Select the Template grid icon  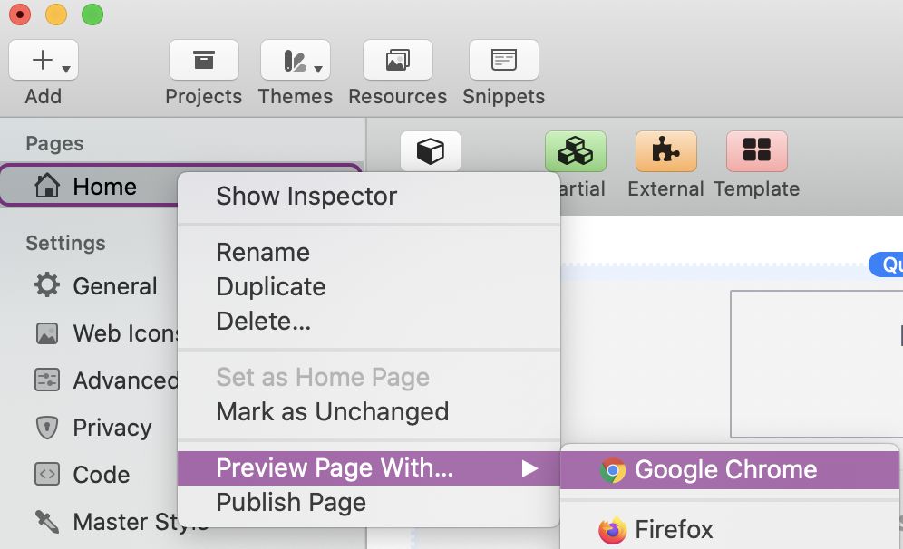click(757, 152)
